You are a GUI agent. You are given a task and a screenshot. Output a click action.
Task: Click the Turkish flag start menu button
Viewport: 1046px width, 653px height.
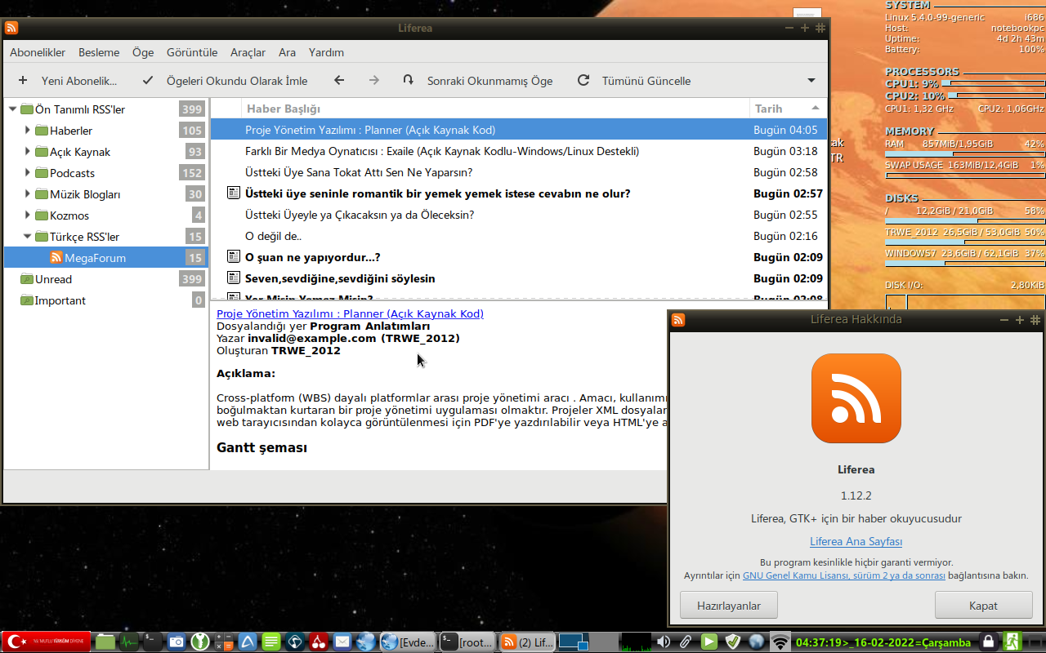click(x=47, y=642)
